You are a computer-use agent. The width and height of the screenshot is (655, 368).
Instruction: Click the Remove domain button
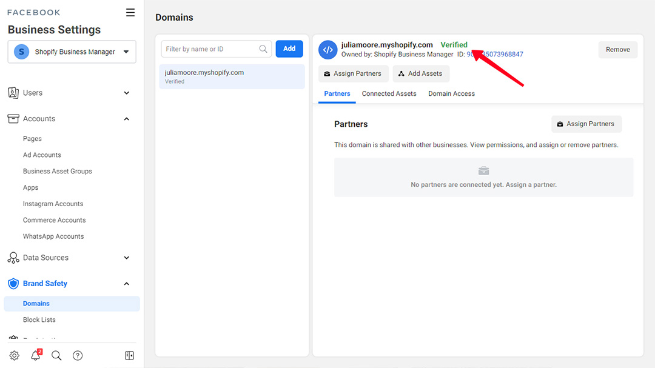(x=618, y=50)
